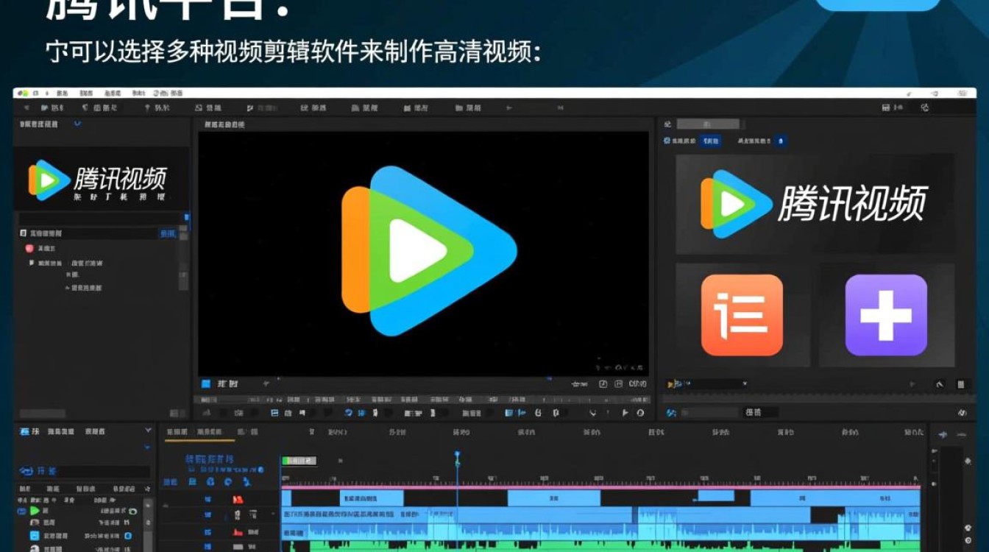Image resolution: width=989 pixels, height=552 pixels.
Task: Click the wrench icon below right panel thumbnails
Action: (x=940, y=384)
